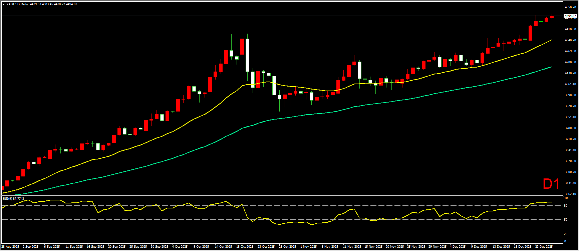Click the 3851.40 price axis label

570,117
